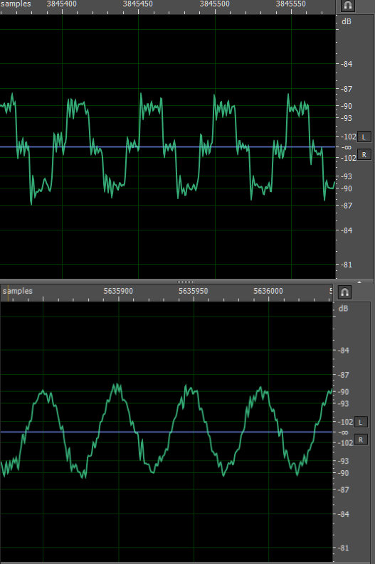Disable the R channel in lower waveform
The image size is (375, 564).
(361, 440)
